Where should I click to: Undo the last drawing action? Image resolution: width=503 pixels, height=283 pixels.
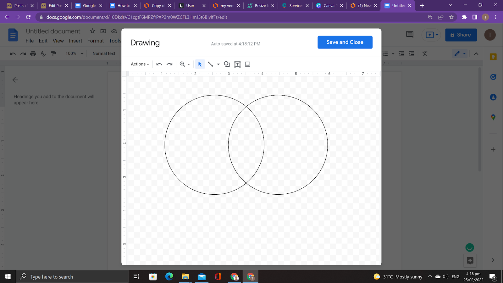tap(159, 64)
